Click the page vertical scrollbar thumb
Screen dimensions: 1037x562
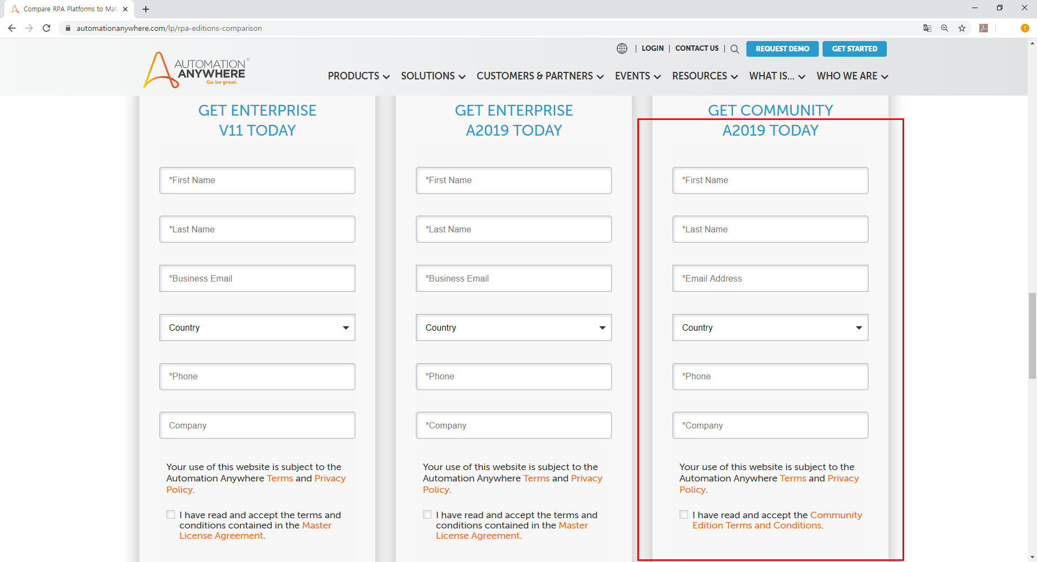[1032, 336]
